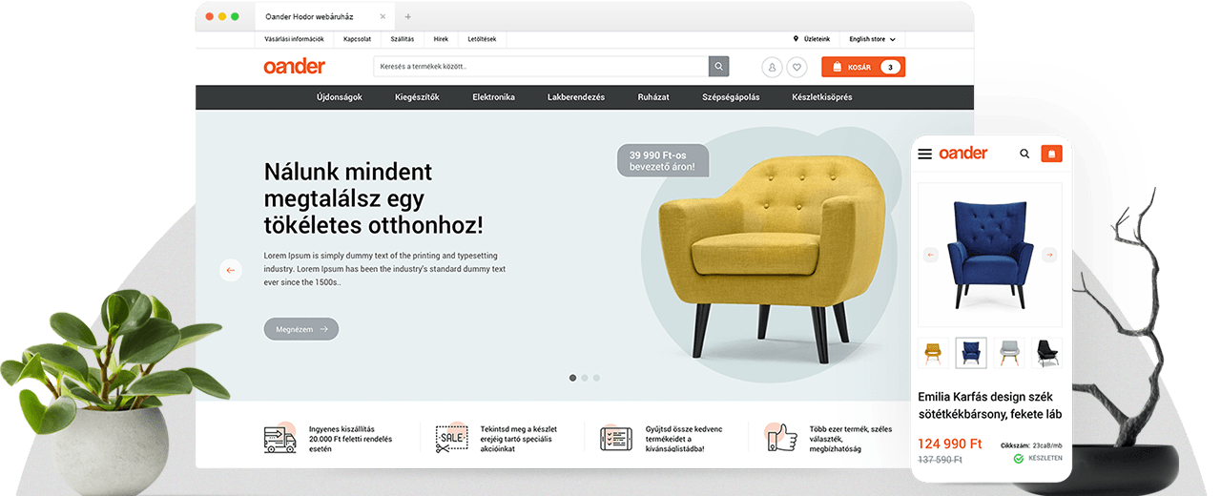The width and height of the screenshot is (1221, 496).
Task: Click the Cikkszám 23caB/mb text
Action: click(1031, 445)
